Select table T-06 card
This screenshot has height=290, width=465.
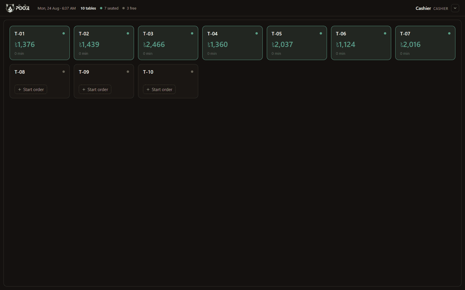click(x=361, y=43)
